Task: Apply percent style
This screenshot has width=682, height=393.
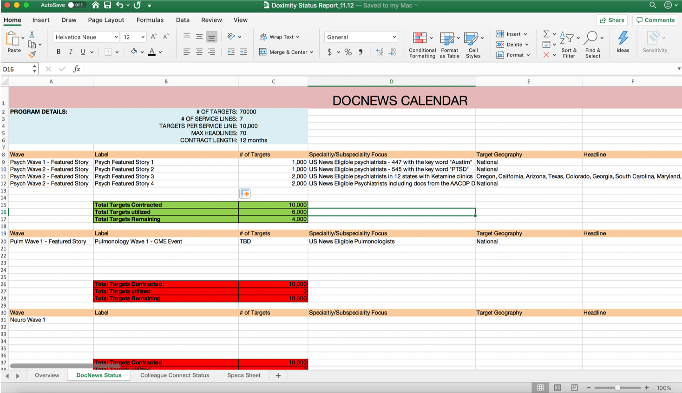Action: [348, 52]
